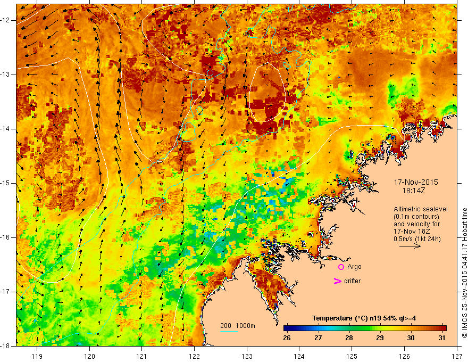The height and width of the screenshot is (362, 468).
Task: Click the longitude label 121
Action: pyautogui.click(x=141, y=356)
